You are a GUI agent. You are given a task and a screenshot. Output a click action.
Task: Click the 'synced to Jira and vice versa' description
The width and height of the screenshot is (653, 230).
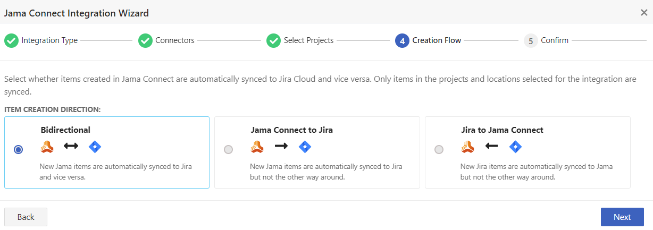point(116,172)
